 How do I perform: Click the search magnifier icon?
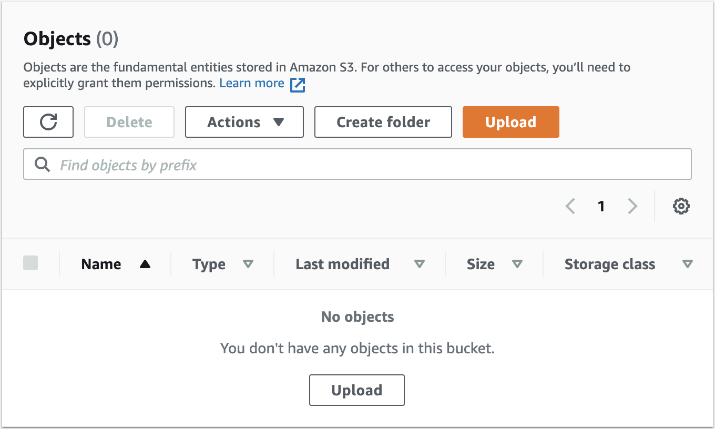tap(42, 165)
